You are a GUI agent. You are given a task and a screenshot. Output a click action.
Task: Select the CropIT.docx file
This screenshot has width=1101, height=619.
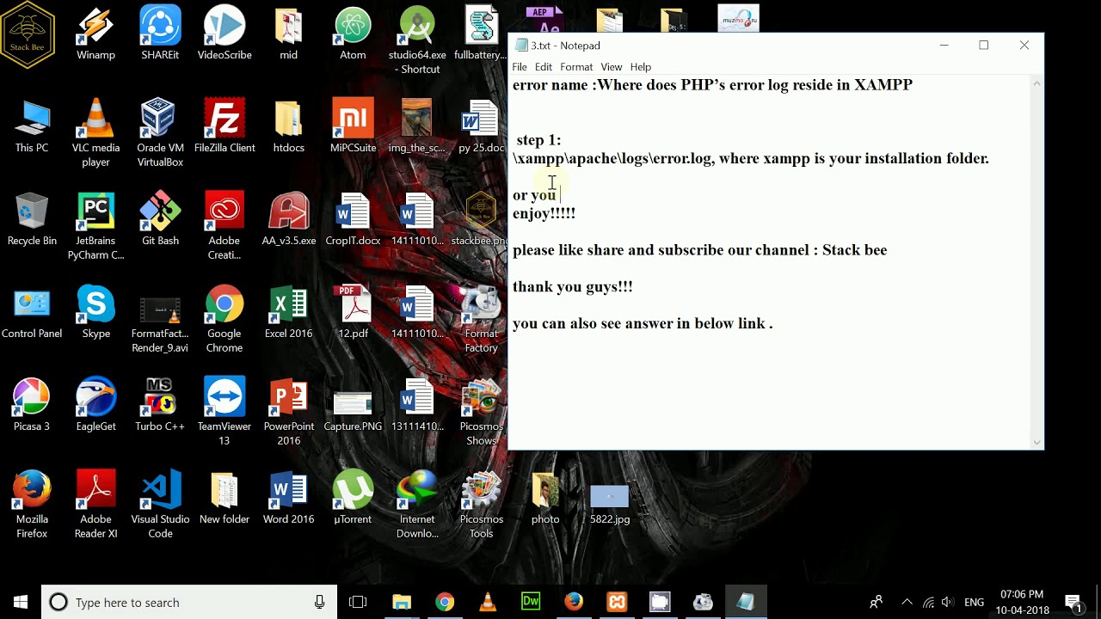(353, 219)
